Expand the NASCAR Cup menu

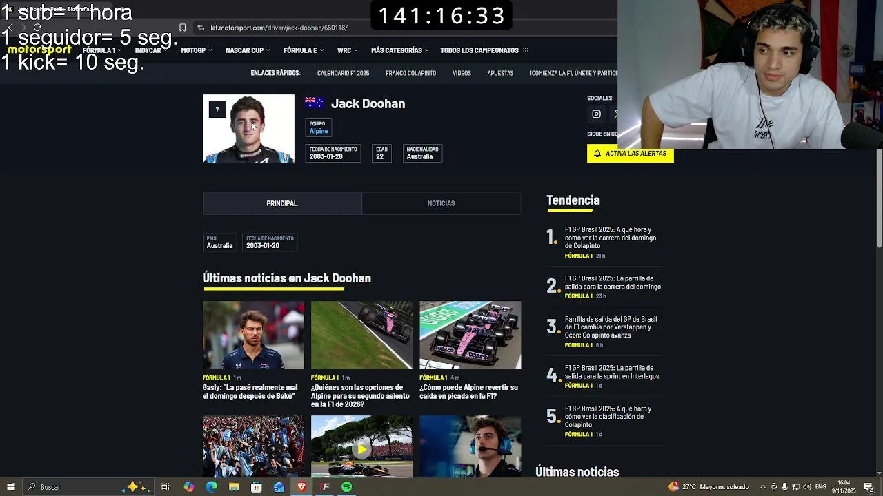pos(248,50)
